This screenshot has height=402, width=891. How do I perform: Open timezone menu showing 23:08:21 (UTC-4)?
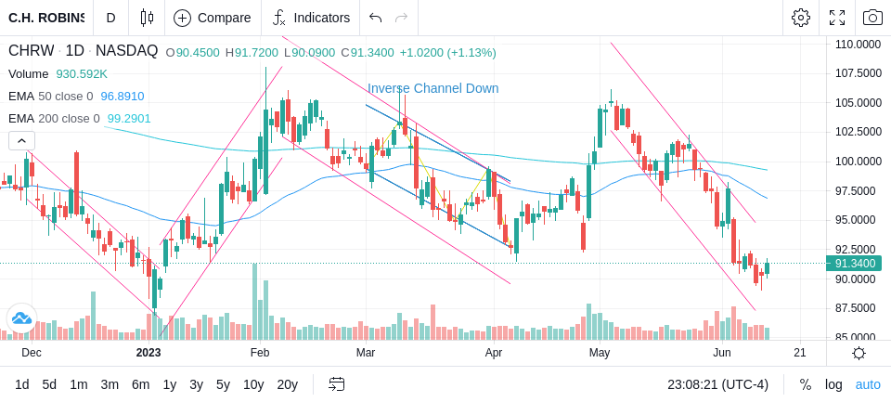[717, 384]
